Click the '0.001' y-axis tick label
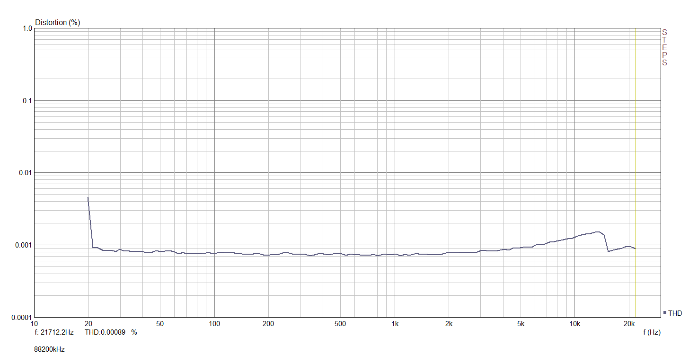689x355 pixels. 23,245
